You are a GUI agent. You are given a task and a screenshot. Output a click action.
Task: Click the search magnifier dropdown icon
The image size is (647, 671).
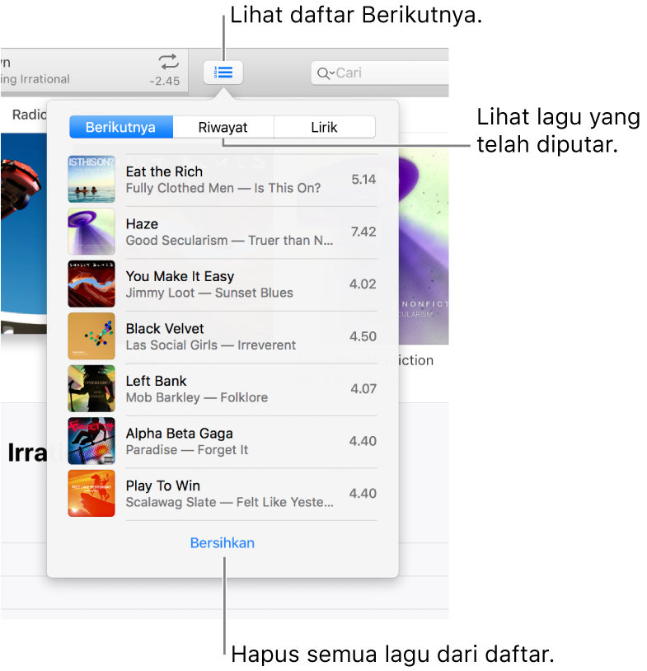point(326,73)
